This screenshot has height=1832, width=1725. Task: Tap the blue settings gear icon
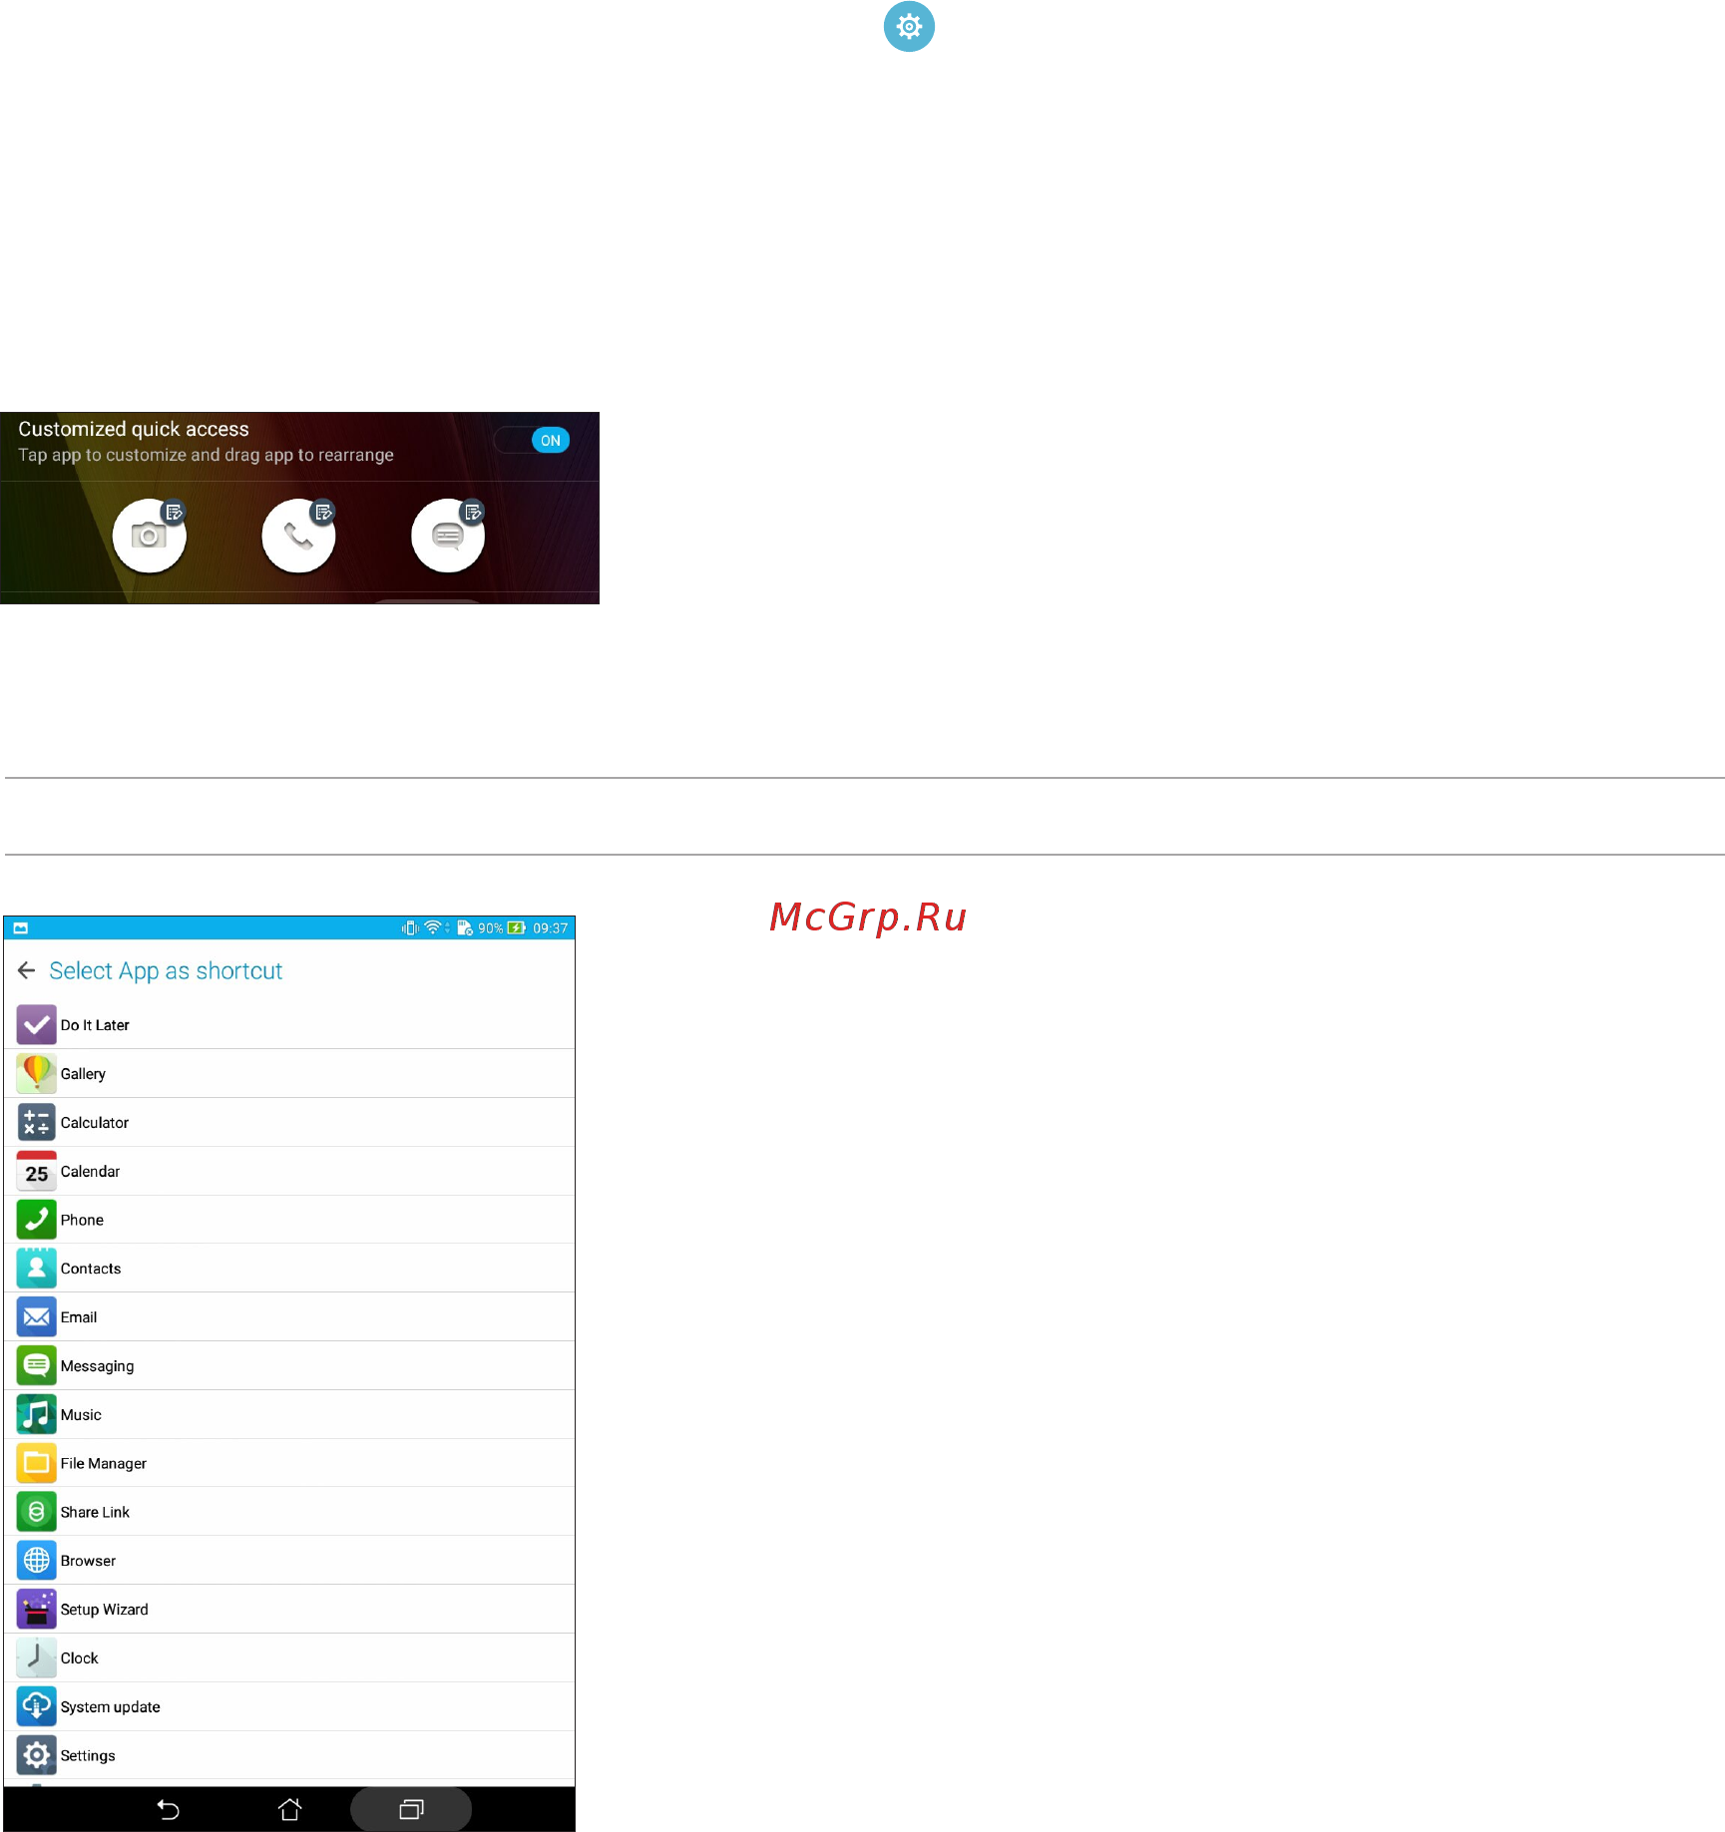(909, 26)
